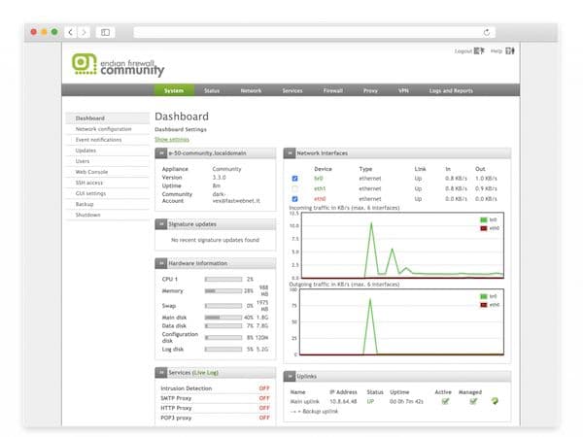This screenshot has height=437, width=583.
Task: Click the Main uplink Active checkmark icon
Action: 445,401
